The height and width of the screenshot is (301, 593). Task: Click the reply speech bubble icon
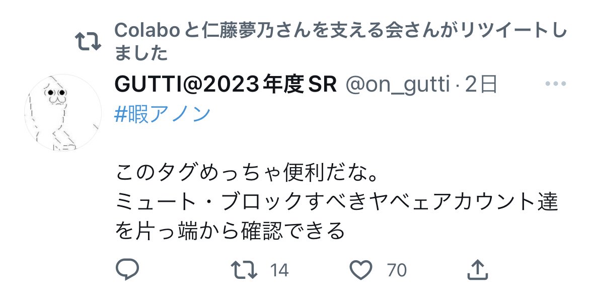point(127,270)
